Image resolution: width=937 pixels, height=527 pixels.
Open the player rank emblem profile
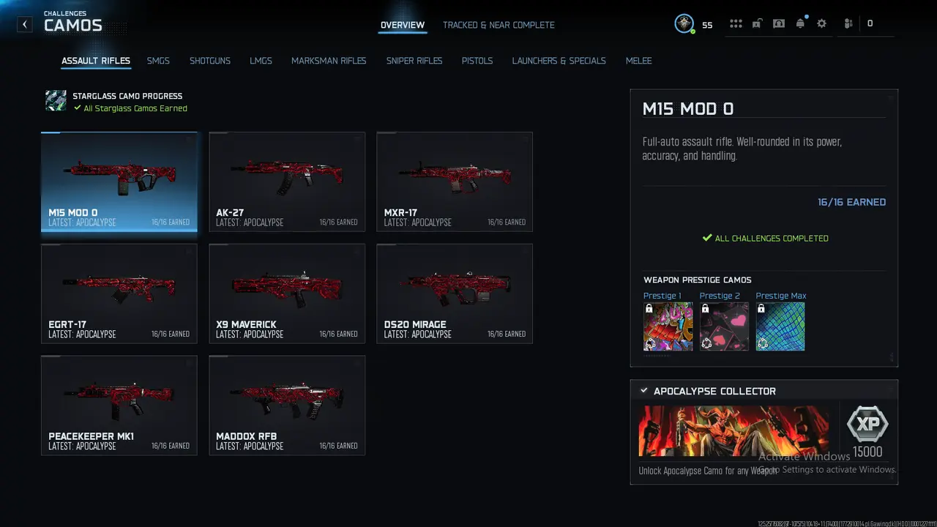coord(684,23)
